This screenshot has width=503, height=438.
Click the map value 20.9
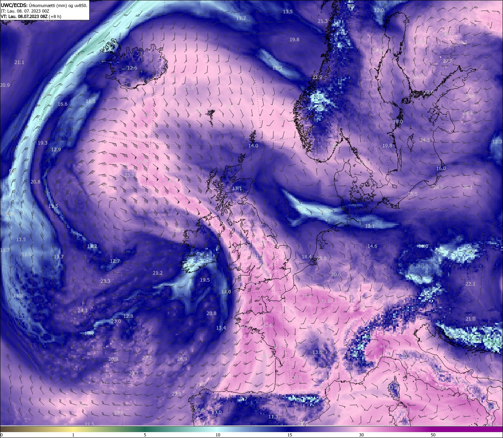tap(5, 85)
